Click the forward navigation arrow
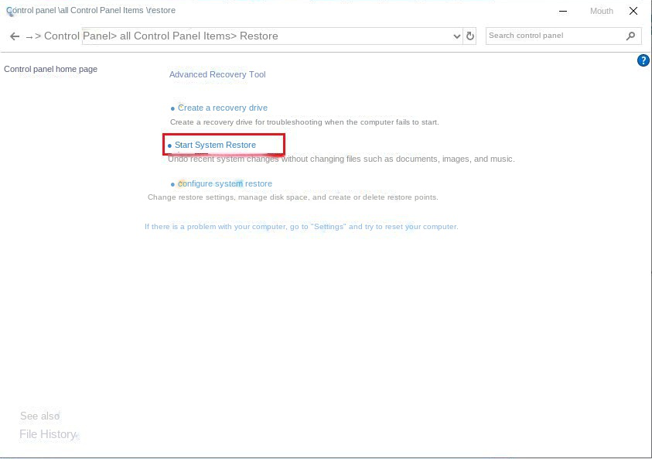 29,36
